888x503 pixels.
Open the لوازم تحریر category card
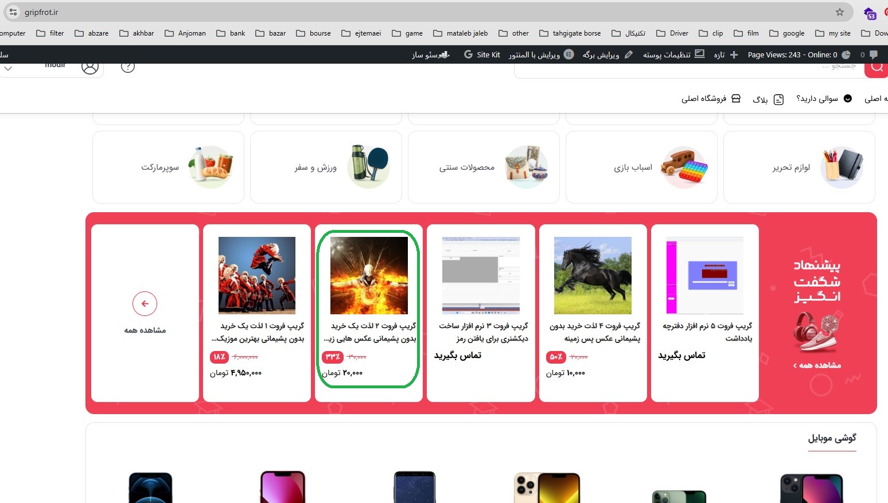click(x=799, y=167)
